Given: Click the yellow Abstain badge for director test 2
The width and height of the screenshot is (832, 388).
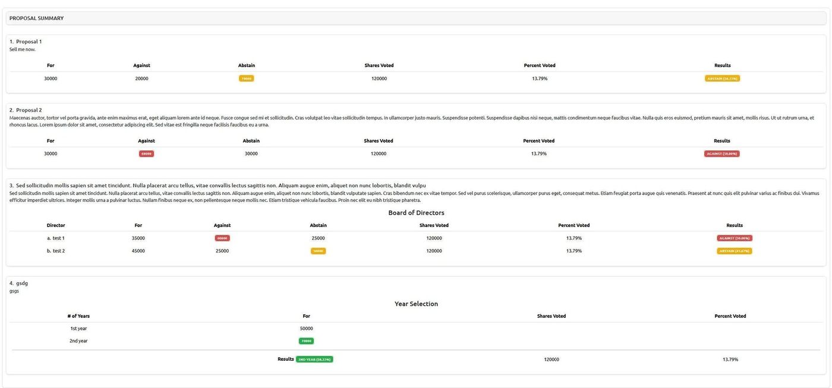Looking at the screenshot, I should click(x=318, y=251).
